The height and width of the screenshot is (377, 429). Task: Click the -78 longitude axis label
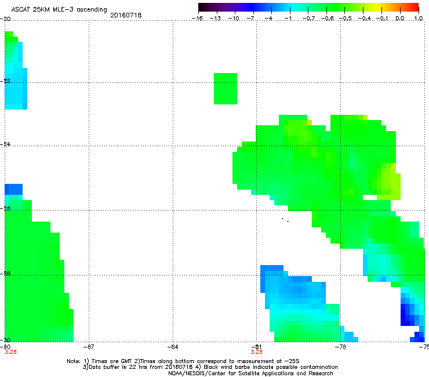341,347
